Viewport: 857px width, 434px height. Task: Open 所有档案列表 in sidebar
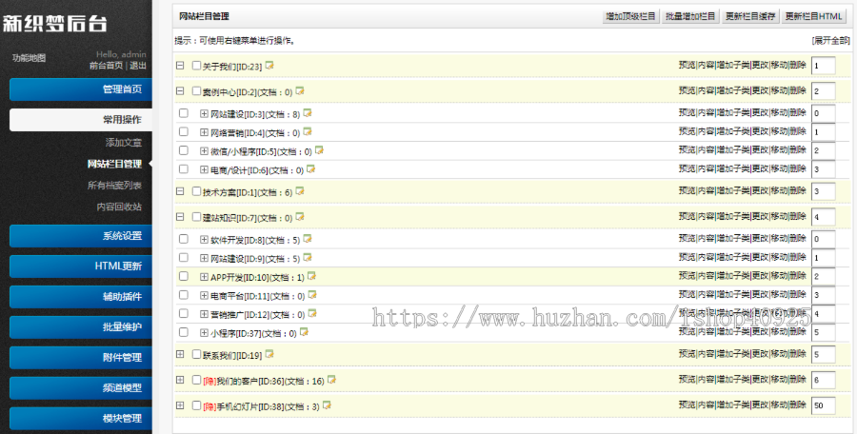115,186
